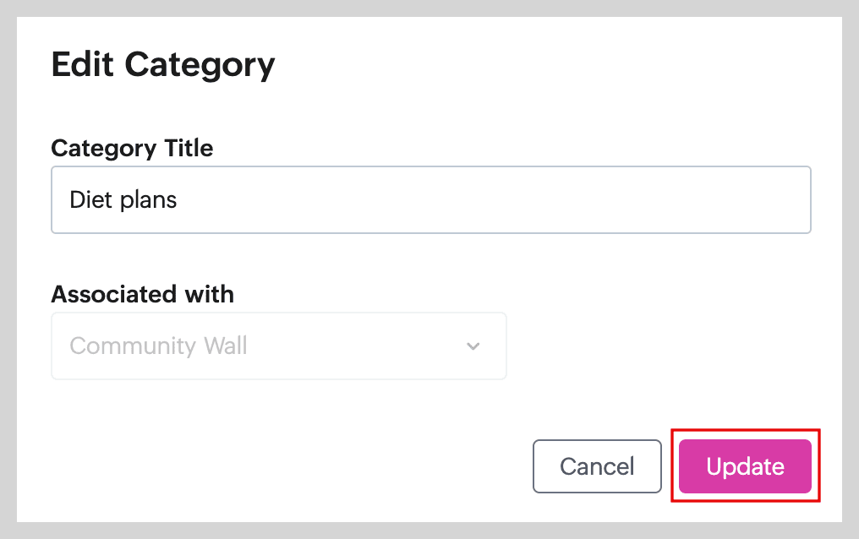Screen dimensions: 859x539
Task: Expand the Community Wall selection list
Action: coord(279,346)
